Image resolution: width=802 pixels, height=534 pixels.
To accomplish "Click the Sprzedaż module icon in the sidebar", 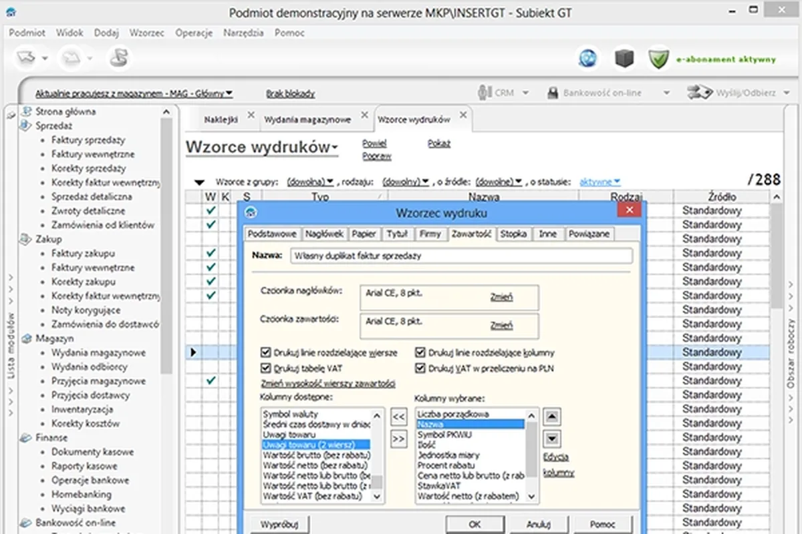I will coord(25,125).
